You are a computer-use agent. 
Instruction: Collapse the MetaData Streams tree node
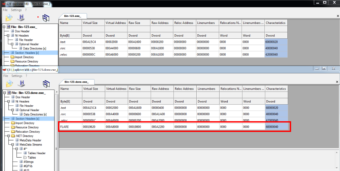12,145
